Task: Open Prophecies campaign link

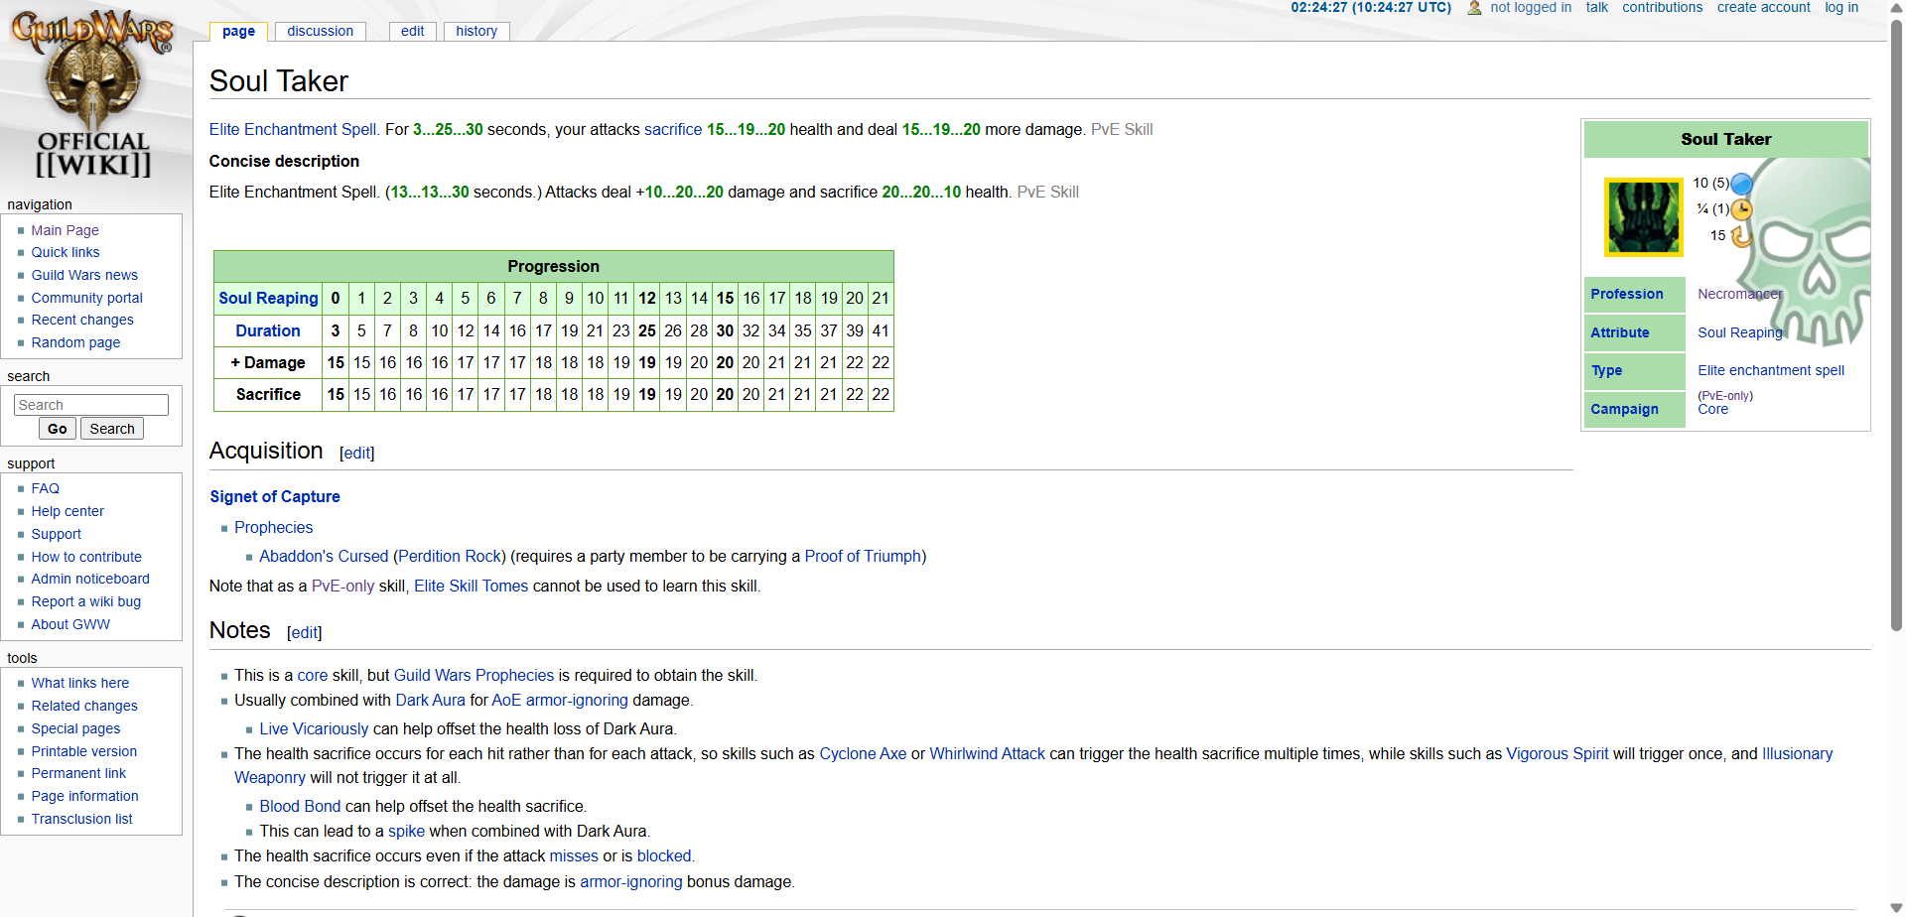Action: 273,527
